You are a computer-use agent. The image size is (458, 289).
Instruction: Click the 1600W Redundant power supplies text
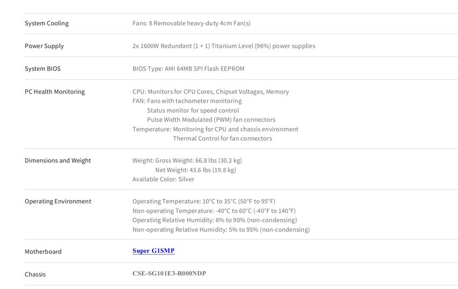click(x=224, y=46)
